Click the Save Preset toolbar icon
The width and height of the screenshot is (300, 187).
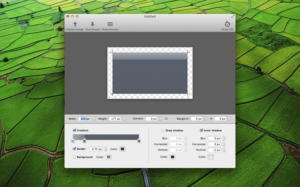[92, 24]
